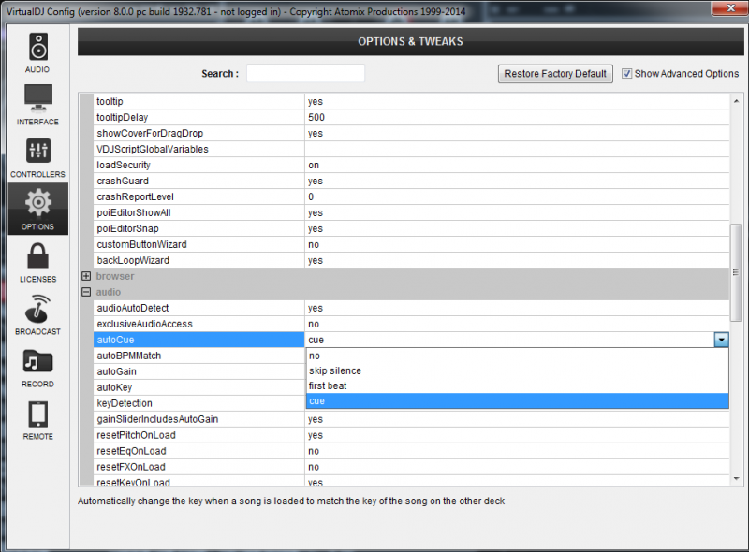Open the Controllers settings section
The image size is (749, 552).
pos(38,156)
